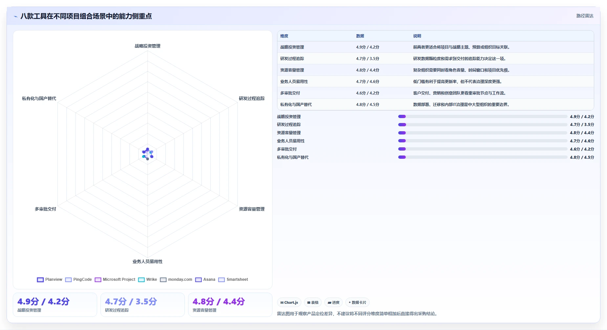This screenshot has height=330, width=607.
Task: Click the 战略投资管理 progress bar
Action: tap(483, 116)
